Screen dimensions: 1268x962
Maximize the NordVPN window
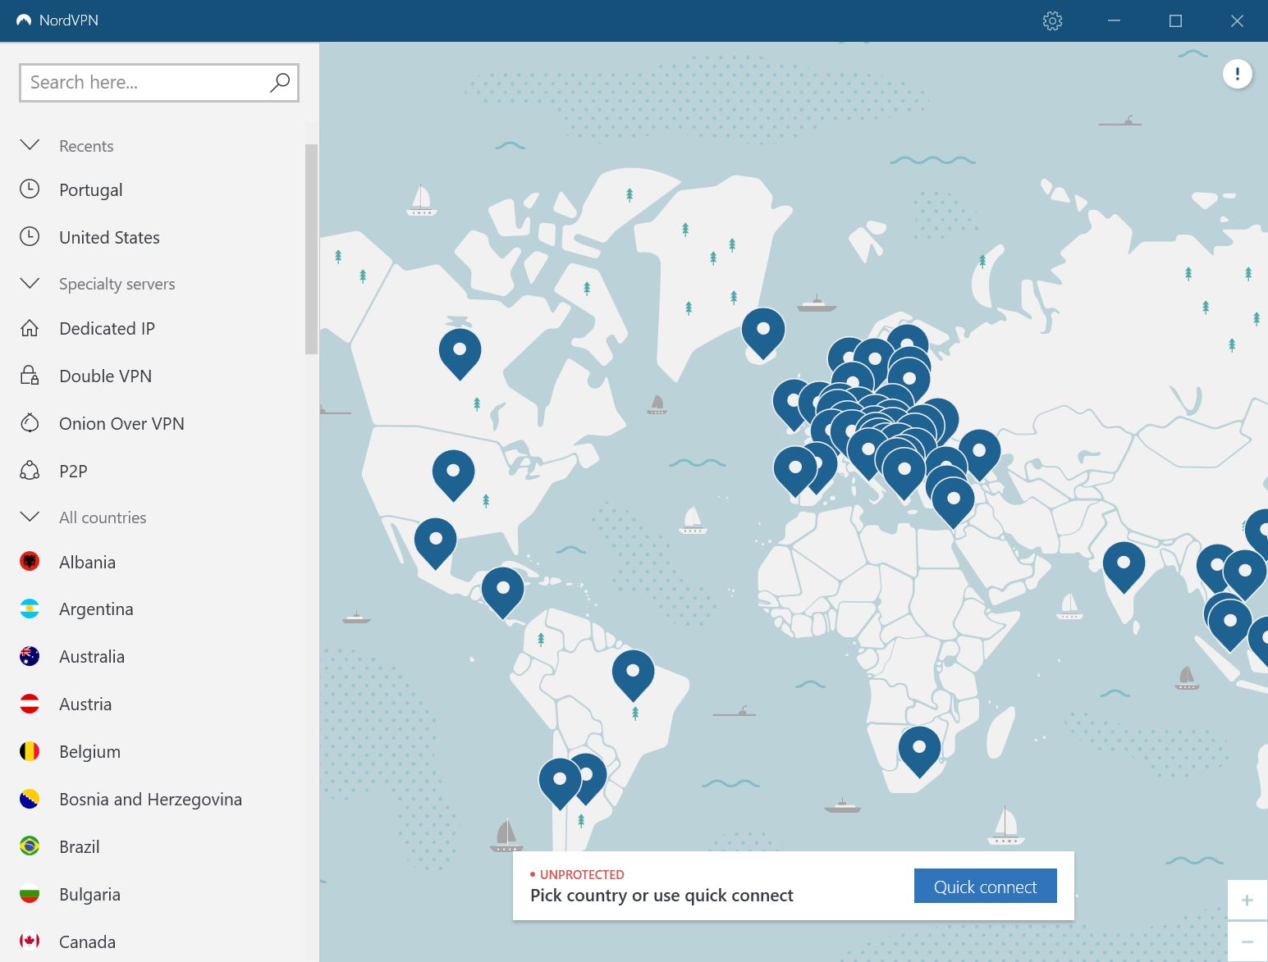click(x=1175, y=21)
